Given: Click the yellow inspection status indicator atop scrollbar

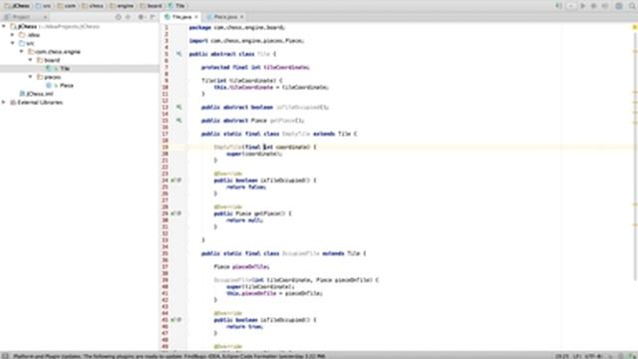Looking at the screenshot, I should (634, 27).
